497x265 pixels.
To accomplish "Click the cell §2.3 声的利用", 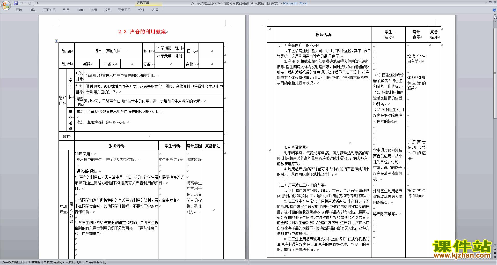I will click(108, 51).
